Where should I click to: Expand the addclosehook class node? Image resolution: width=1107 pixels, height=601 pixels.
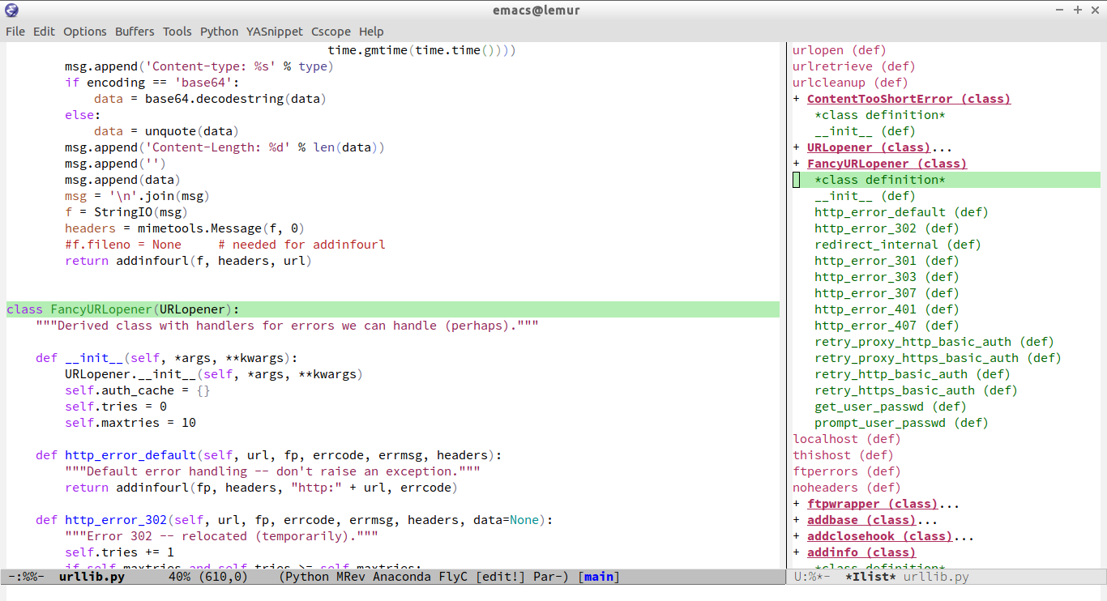pos(797,536)
